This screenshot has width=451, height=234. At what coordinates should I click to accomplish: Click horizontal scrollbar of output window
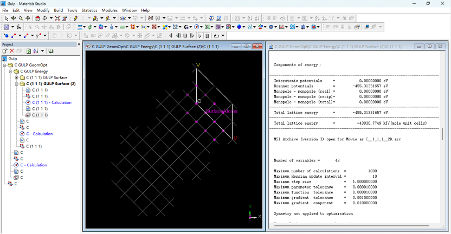[x=351, y=226]
